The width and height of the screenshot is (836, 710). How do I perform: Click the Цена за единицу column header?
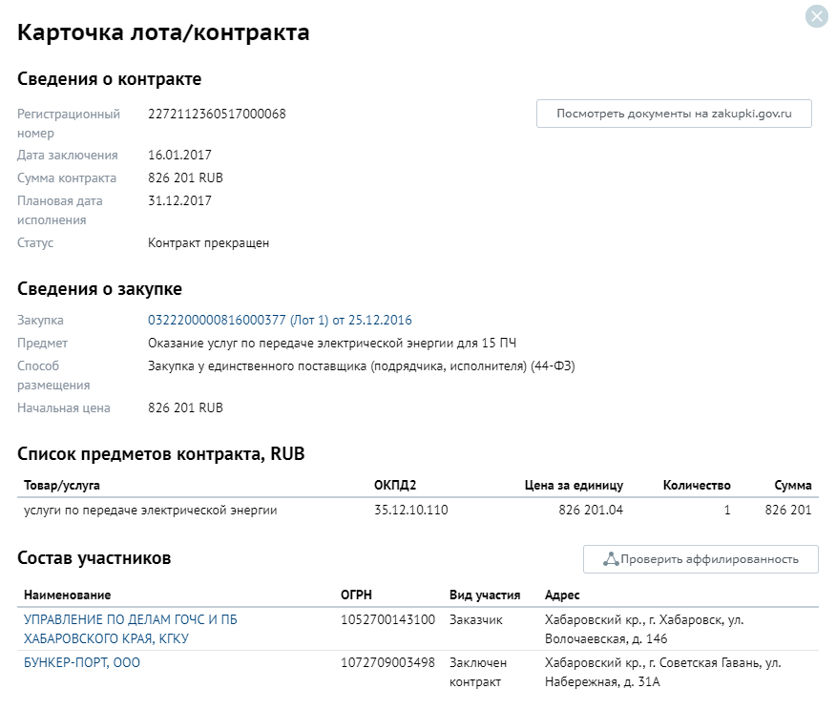(564, 484)
